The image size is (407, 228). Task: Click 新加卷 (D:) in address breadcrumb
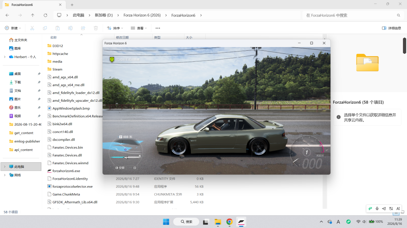pos(104,15)
